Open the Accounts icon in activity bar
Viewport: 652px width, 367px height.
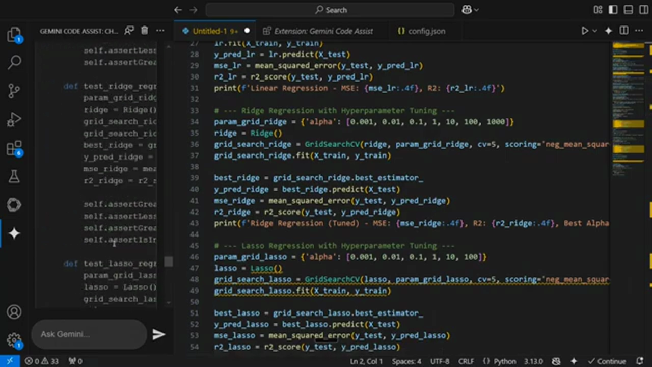tap(14, 312)
